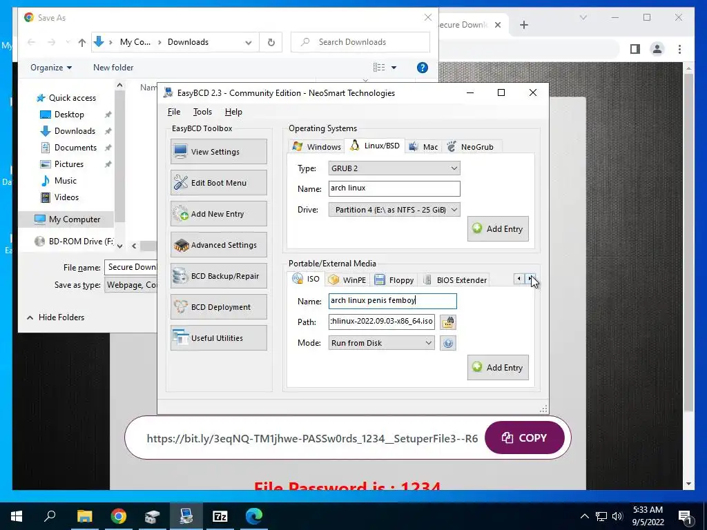The height and width of the screenshot is (530, 707).
Task: Switch to the Mac tab
Action: point(423,146)
